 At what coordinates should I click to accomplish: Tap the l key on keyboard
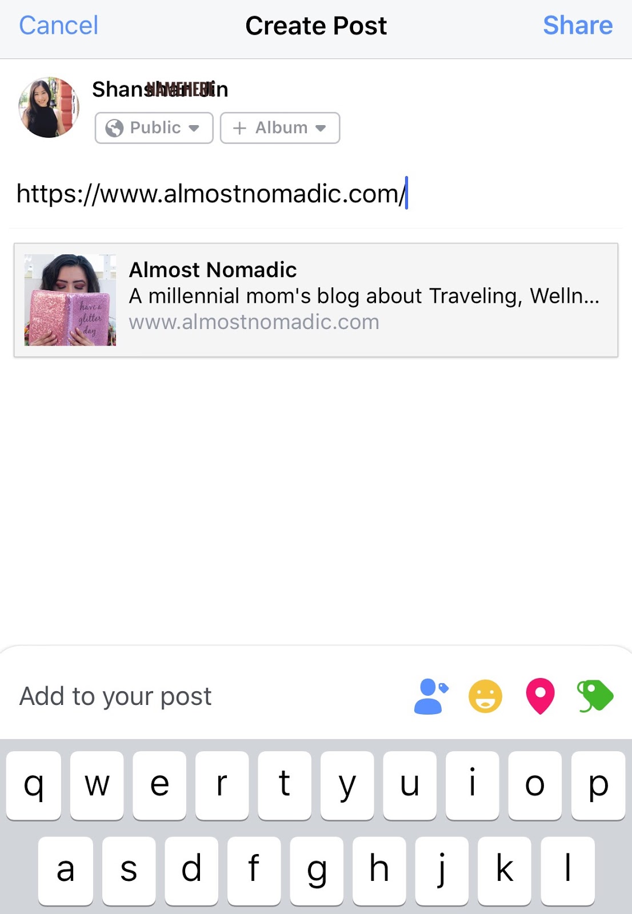[567, 871]
